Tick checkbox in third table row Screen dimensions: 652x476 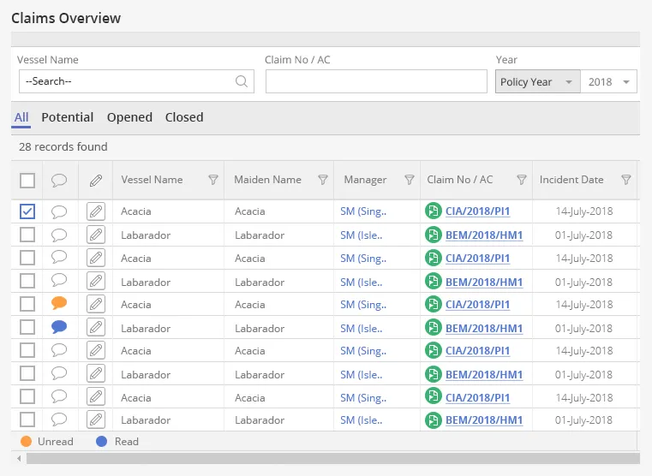click(27, 258)
